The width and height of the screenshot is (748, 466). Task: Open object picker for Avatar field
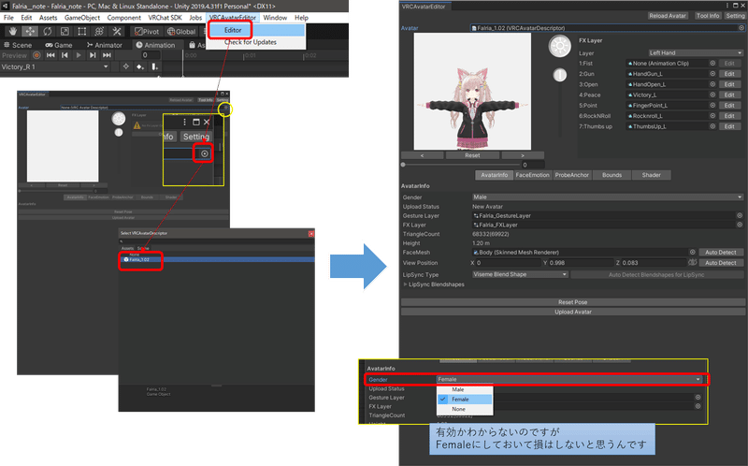[x=741, y=28]
